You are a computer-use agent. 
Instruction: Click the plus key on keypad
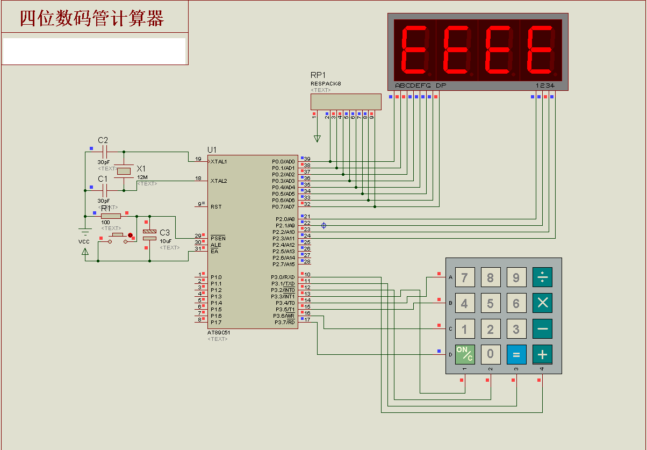[543, 354]
